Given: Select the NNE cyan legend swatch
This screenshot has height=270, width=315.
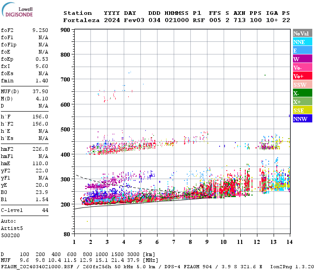Looking at the screenshot, I should (302, 42).
